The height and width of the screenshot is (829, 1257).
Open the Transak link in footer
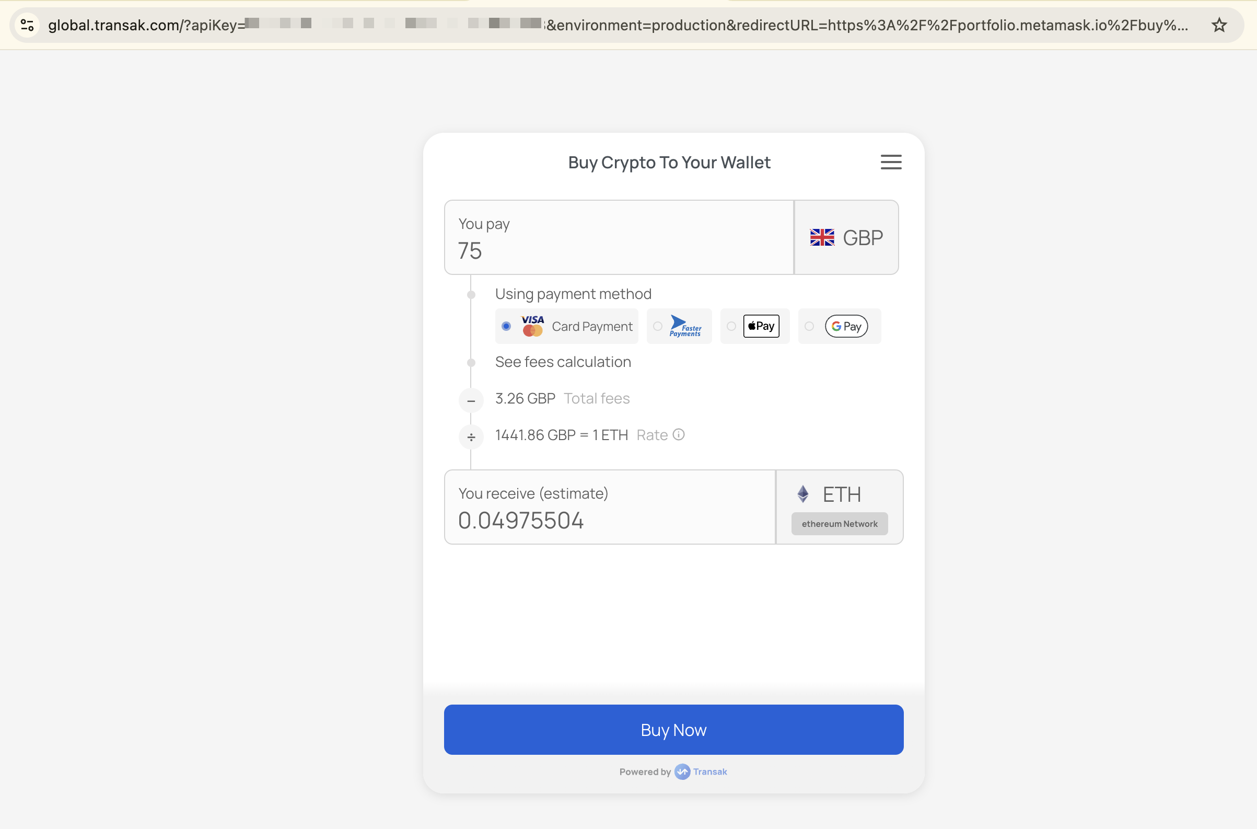[x=709, y=772]
